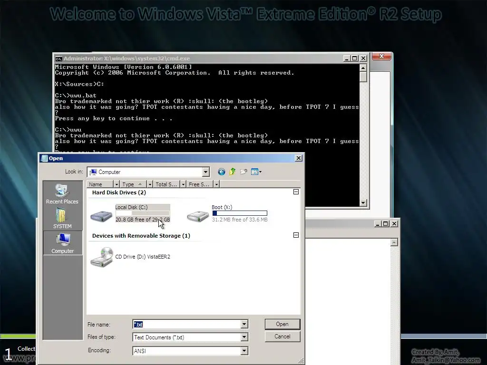Open the Name column dropdown arrow

tap(117, 184)
